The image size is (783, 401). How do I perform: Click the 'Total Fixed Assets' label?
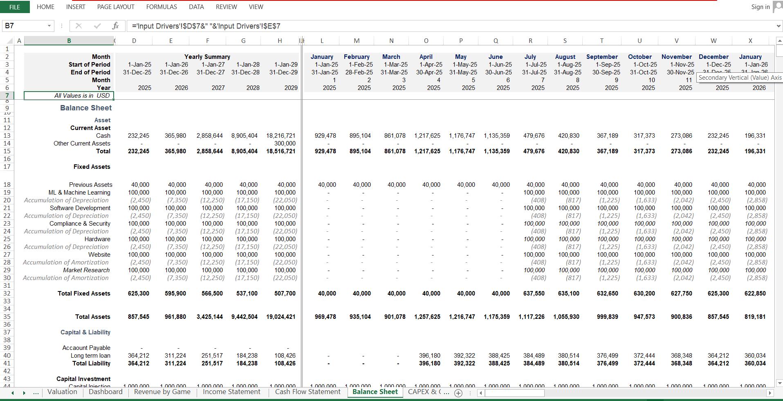(x=84, y=293)
